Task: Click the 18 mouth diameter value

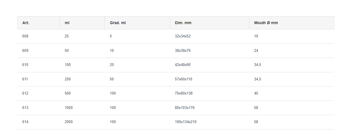Action: 256,36
